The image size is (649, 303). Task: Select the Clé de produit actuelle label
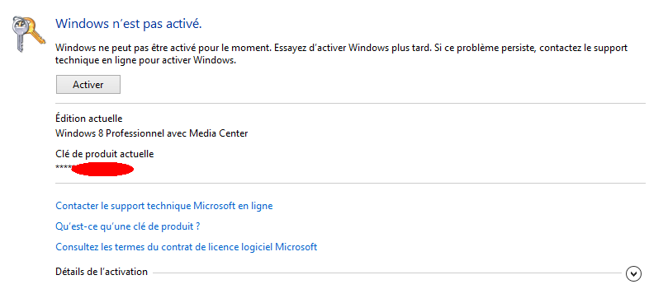104,155
